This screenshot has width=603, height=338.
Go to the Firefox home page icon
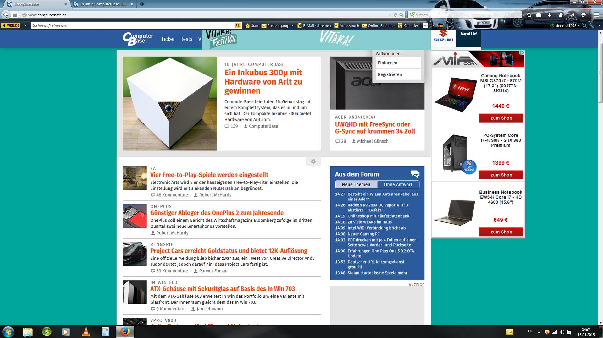pyautogui.click(x=561, y=15)
